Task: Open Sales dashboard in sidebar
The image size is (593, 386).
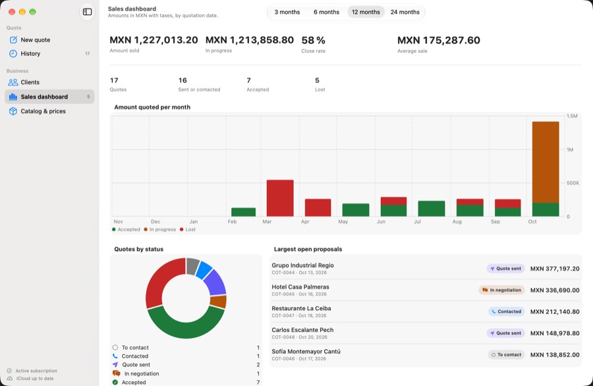Action: [49, 97]
